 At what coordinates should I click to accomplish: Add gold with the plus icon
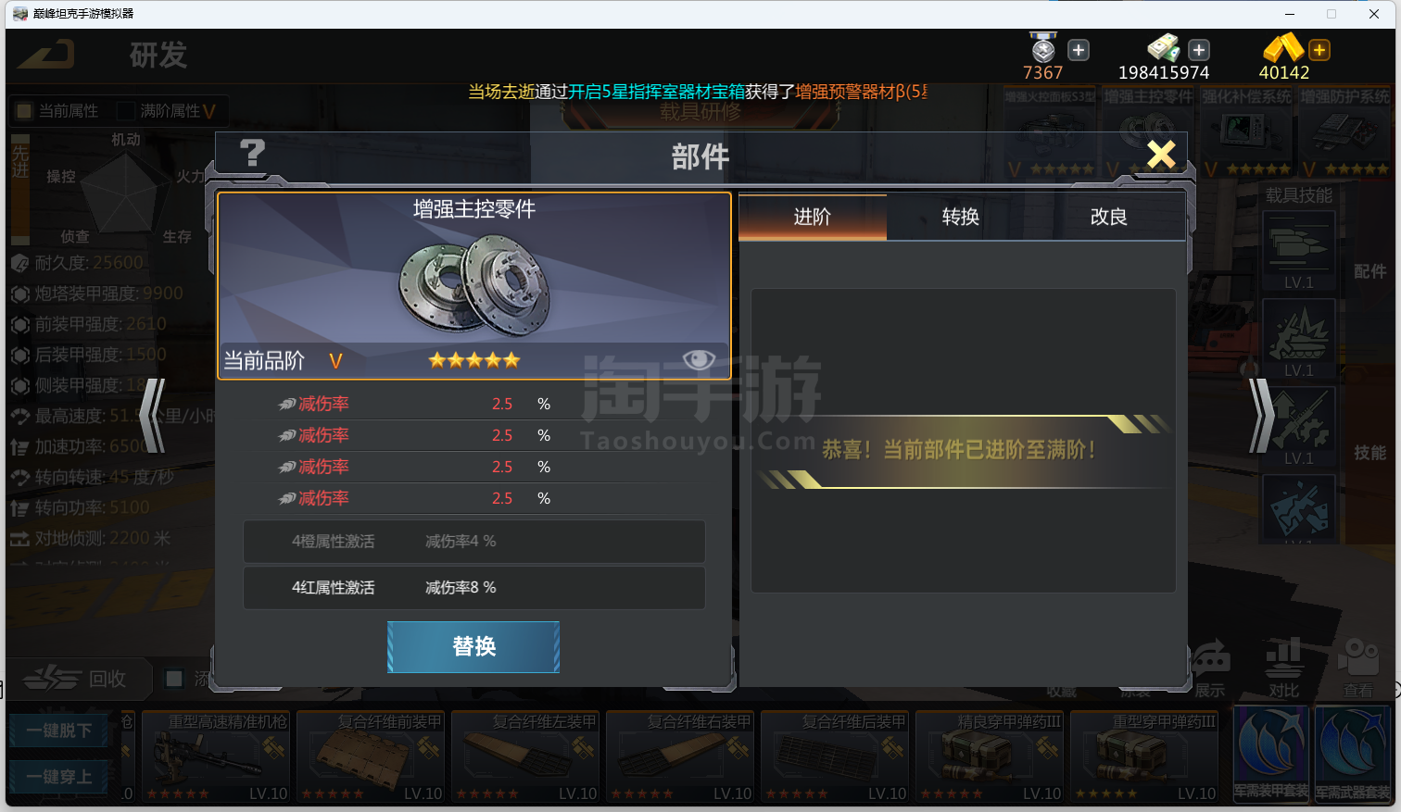[x=1319, y=50]
